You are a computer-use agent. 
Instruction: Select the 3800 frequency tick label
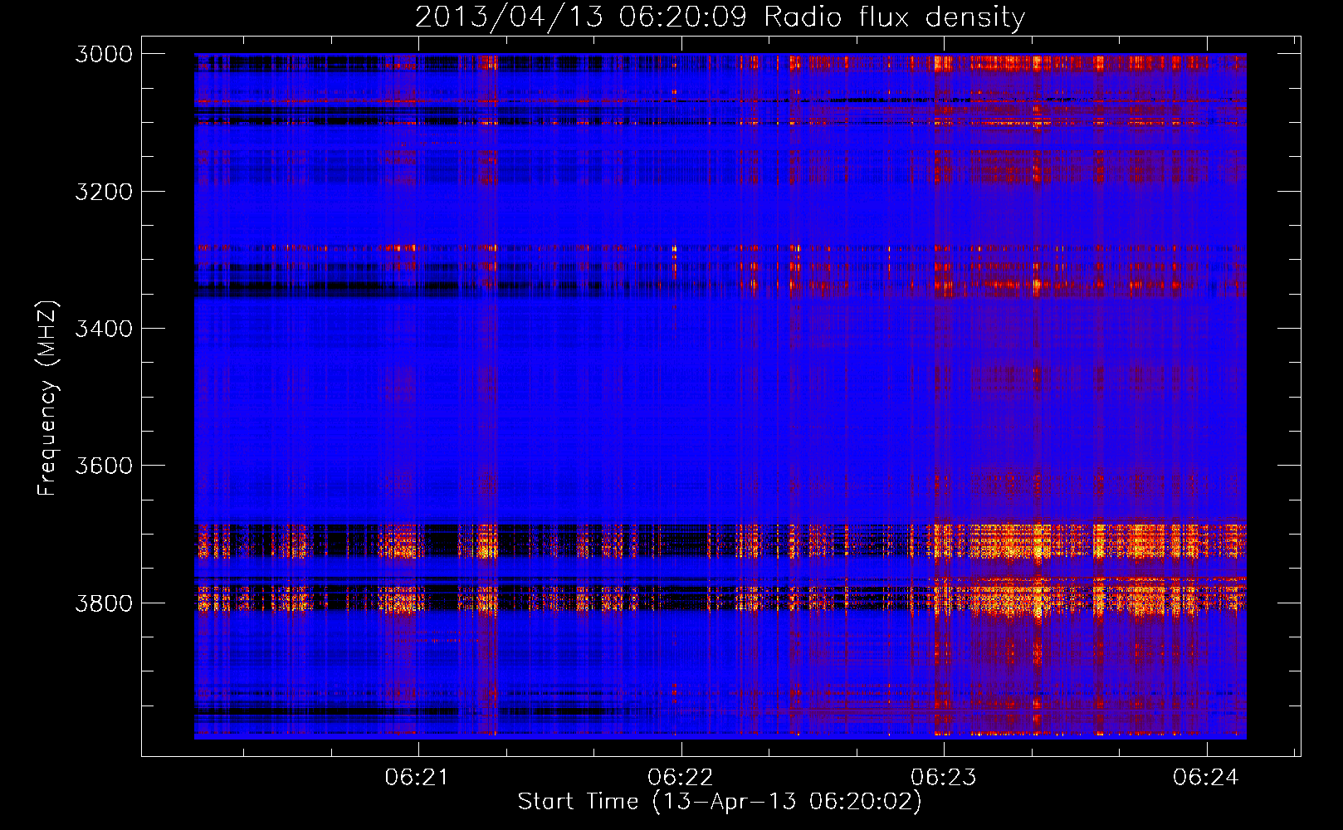pos(104,603)
